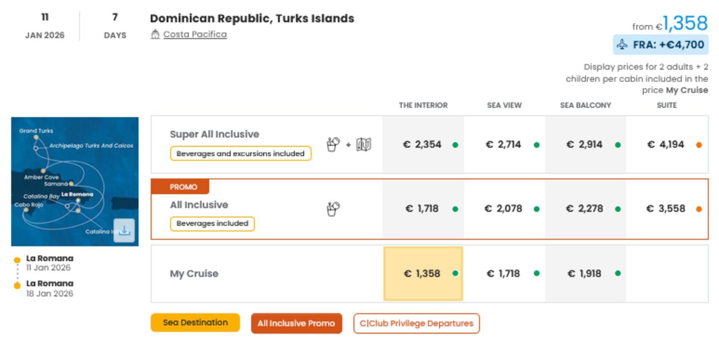The image size is (719, 342).
Task: Click the yellow port marker for Grand Turks
Action: tap(36, 137)
